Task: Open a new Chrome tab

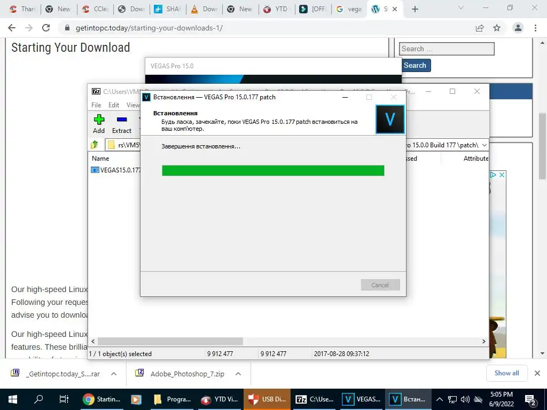Action: (415, 9)
